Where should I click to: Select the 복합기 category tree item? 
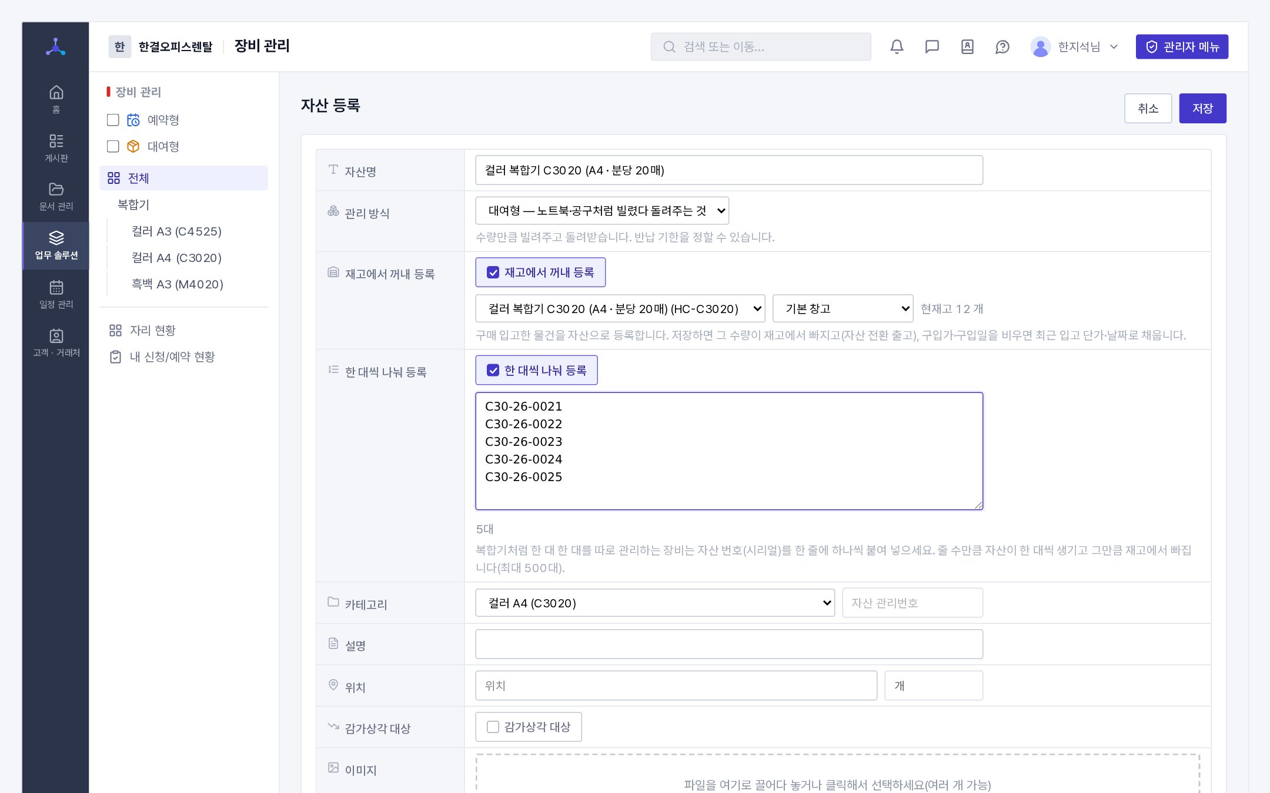coord(133,205)
